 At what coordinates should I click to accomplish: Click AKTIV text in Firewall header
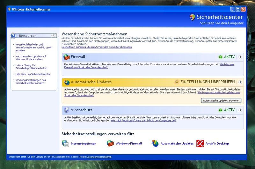click(229, 57)
